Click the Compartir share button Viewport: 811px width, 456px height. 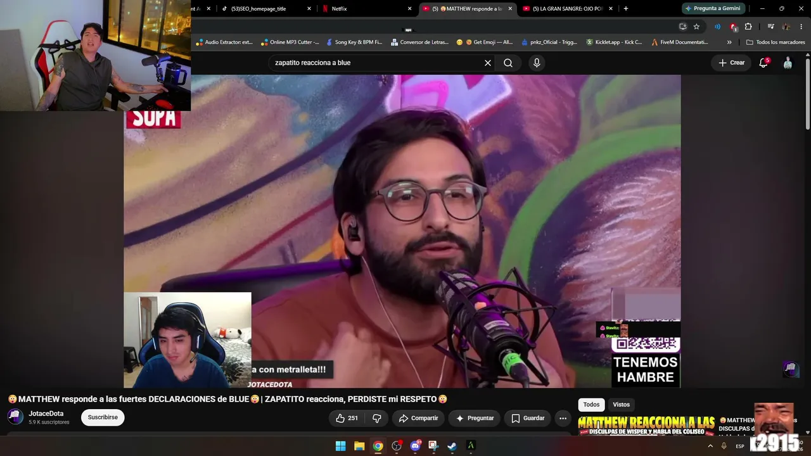pyautogui.click(x=418, y=418)
